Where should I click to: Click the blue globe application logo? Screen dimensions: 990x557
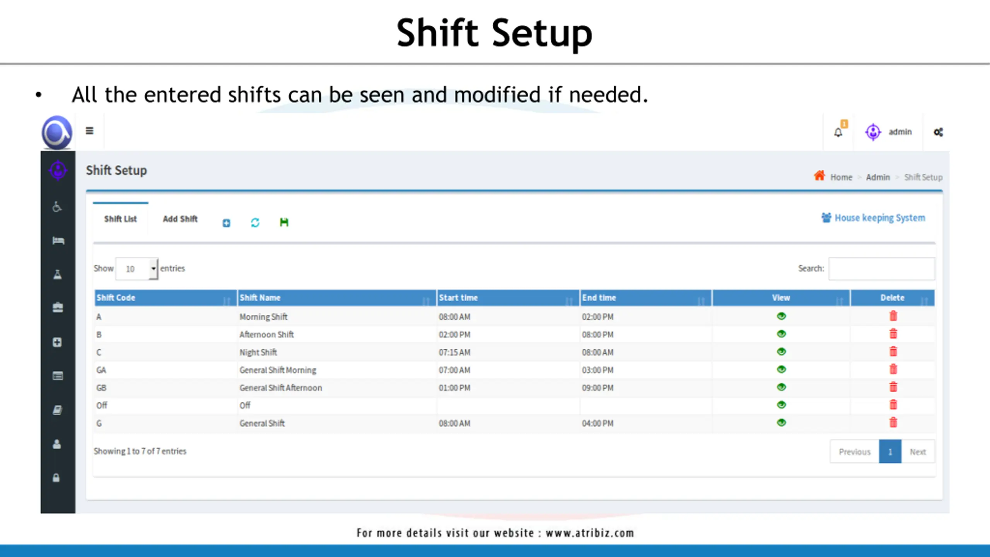(x=57, y=132)
